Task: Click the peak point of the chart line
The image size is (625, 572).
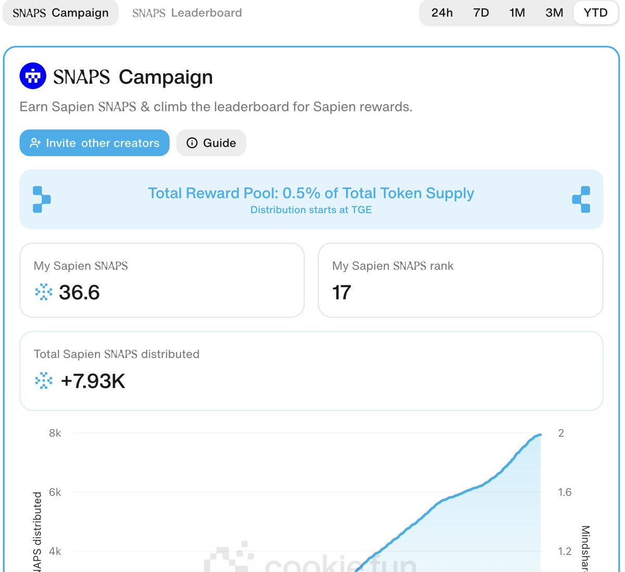Action: [x=540, y=435]
